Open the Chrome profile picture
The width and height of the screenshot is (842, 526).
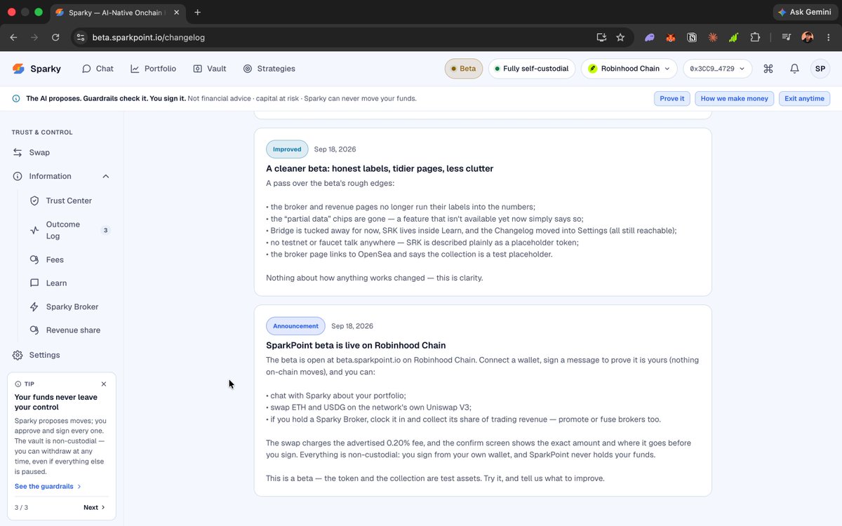[x=808, y=37]
